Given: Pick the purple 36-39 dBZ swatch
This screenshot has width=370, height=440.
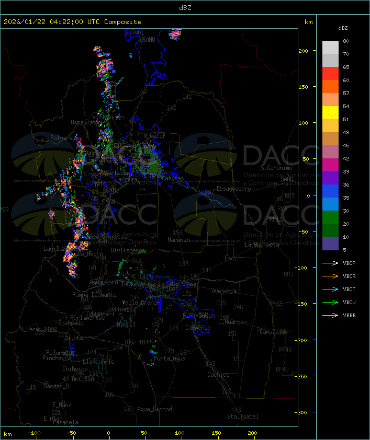Looking at the screenshot, I should (330, 178).
